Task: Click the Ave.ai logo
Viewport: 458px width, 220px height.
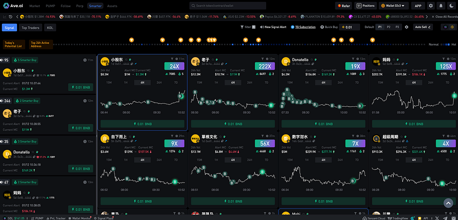Action: coord(13,5)
